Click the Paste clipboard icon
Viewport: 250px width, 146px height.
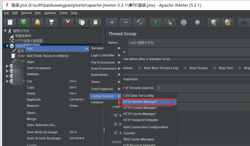click(x=95, y=22)
